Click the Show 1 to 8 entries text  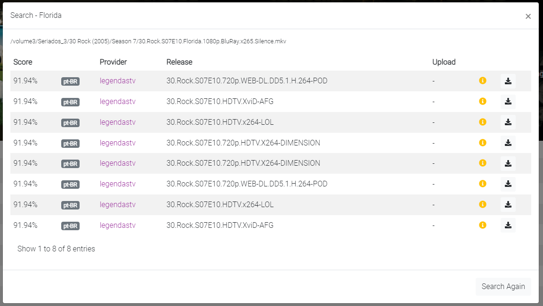[x=56, y=249]
